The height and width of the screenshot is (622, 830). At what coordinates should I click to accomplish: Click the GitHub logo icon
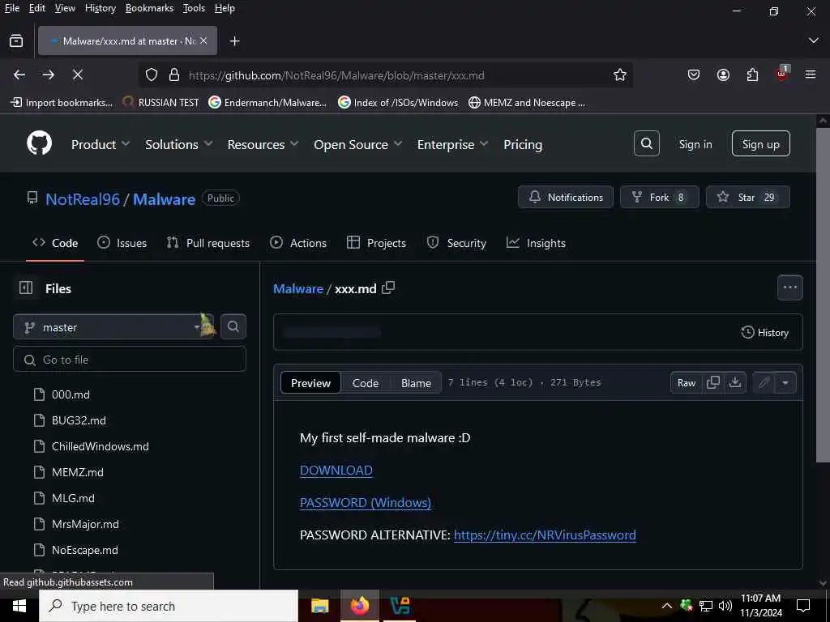(39, 143)
